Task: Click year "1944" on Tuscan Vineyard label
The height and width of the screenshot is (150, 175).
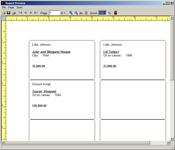Action: click(58, 95)
